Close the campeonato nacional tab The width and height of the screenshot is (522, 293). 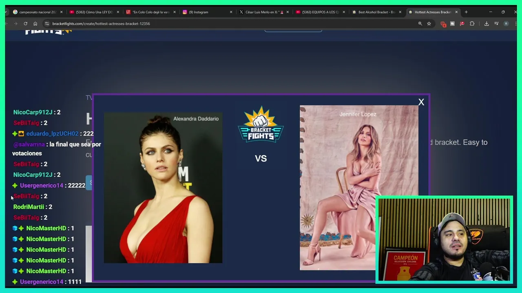tap(62, 12)
